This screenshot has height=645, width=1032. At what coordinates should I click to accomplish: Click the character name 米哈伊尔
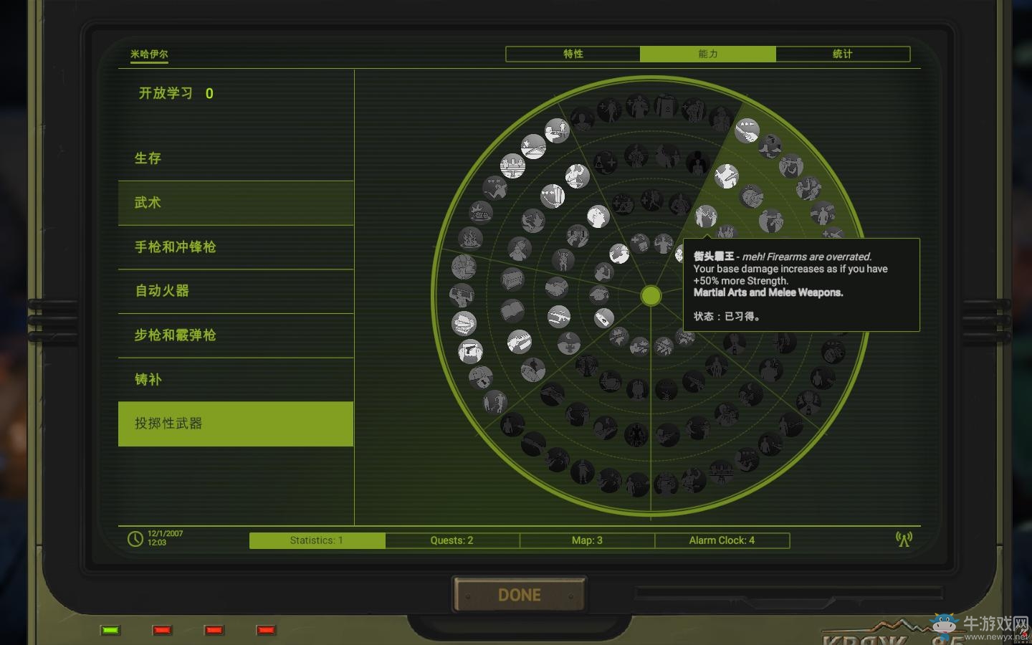click(149, 54)
